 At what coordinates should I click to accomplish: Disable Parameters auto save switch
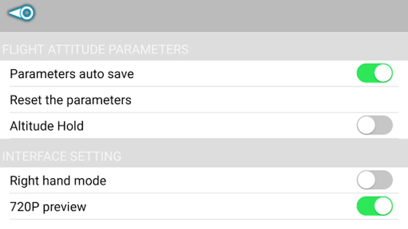coord(374,73)
